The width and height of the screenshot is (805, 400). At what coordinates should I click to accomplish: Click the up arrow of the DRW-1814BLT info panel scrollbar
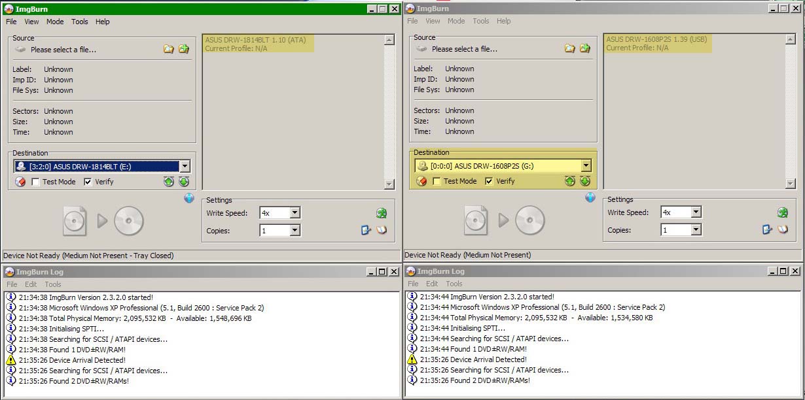pos(389,40)
